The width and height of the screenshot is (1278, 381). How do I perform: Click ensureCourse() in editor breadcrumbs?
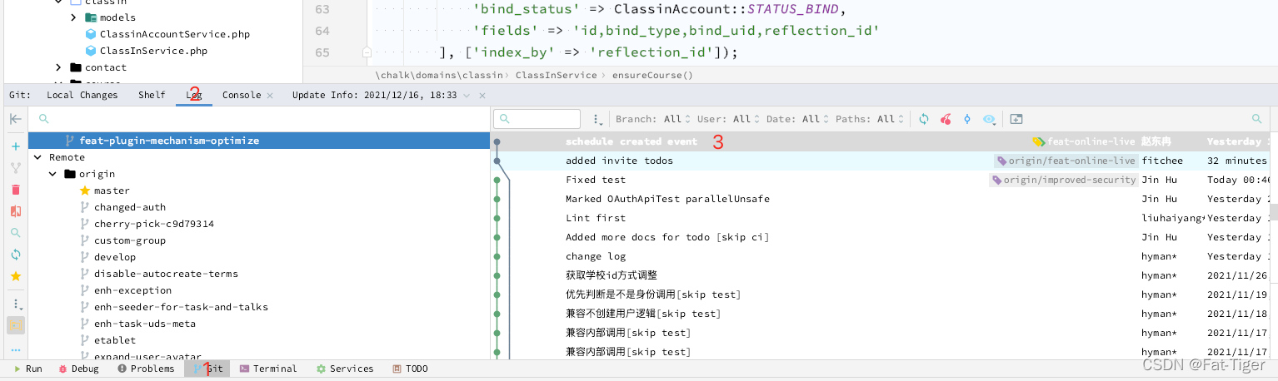(x=652, y=75)
